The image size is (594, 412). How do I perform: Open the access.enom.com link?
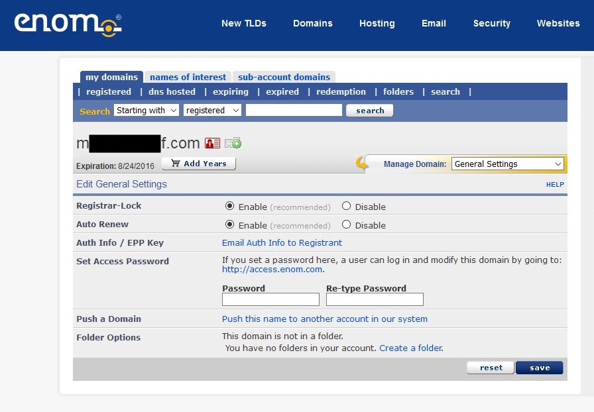pyautogui.click(x=272, y=269)
